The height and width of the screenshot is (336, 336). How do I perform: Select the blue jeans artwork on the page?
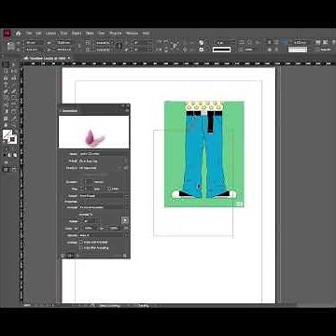pos(204,155)
